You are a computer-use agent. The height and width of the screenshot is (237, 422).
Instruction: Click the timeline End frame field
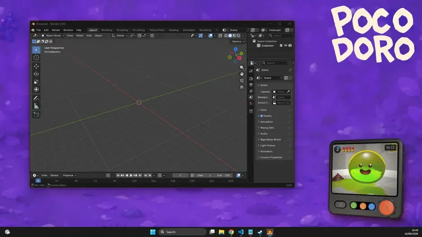[x=224, y=176]
